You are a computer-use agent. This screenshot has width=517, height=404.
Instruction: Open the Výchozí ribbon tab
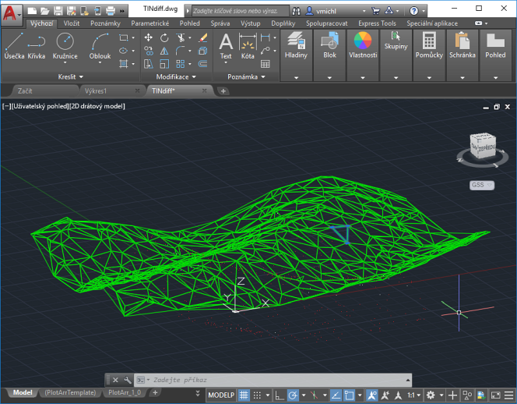pos(42,23)
